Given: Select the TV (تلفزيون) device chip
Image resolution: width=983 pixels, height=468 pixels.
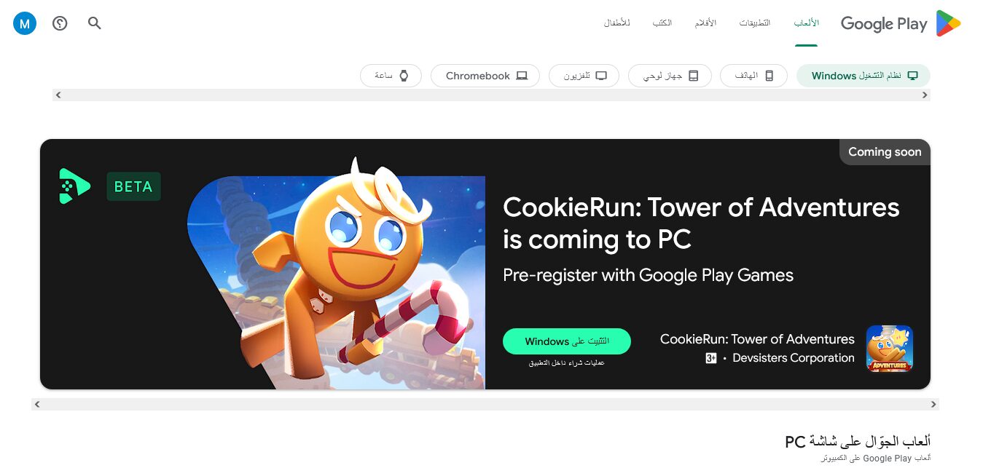Looking at the screenshot, I should click(x=584, y=76).
